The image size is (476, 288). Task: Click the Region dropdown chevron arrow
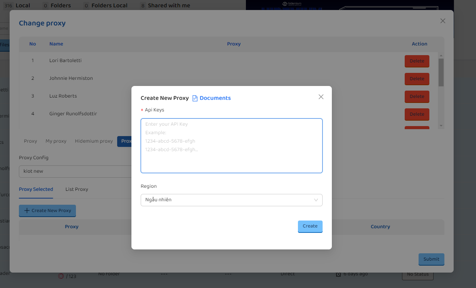click(316, 200)
